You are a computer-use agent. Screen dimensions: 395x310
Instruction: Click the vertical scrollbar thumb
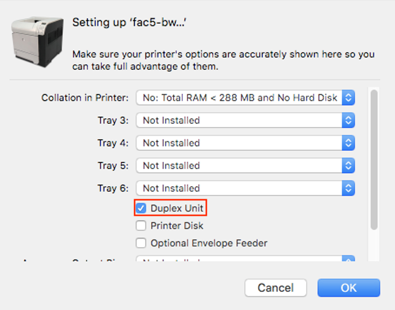pyautogui.click(x=374, y=160)
